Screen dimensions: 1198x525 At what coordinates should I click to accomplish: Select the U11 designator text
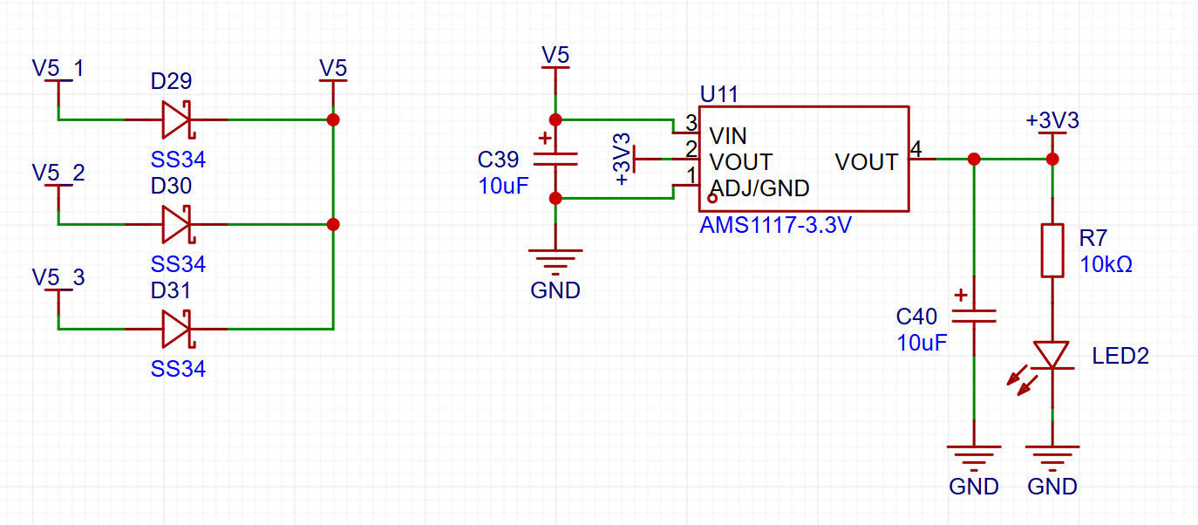[x=718, y=94]
